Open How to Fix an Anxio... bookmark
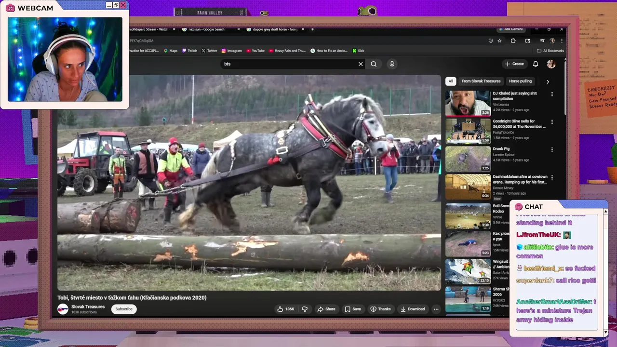This screenshot has height=347, width=617. 329,51
